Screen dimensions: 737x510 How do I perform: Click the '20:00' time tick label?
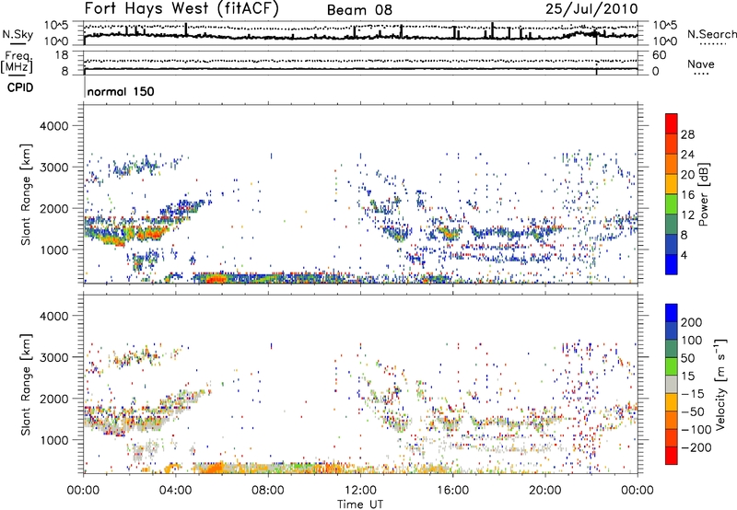point(545,491)
